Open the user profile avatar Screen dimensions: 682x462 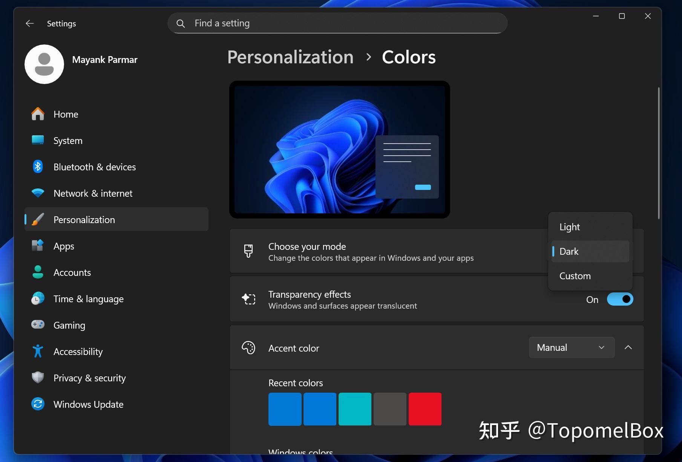pos(44,64)
